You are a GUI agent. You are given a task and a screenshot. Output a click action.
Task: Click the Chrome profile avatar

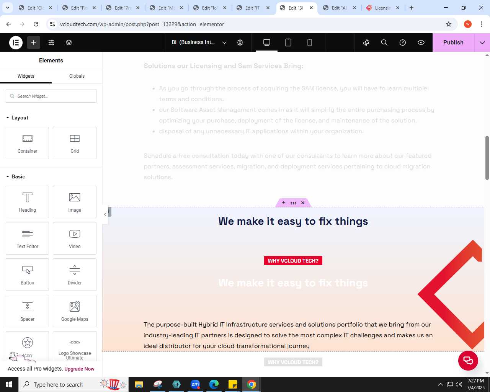[x=468, y=24]
